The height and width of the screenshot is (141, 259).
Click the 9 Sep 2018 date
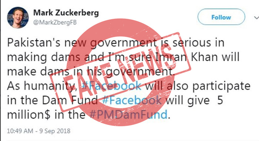(55, 131)
